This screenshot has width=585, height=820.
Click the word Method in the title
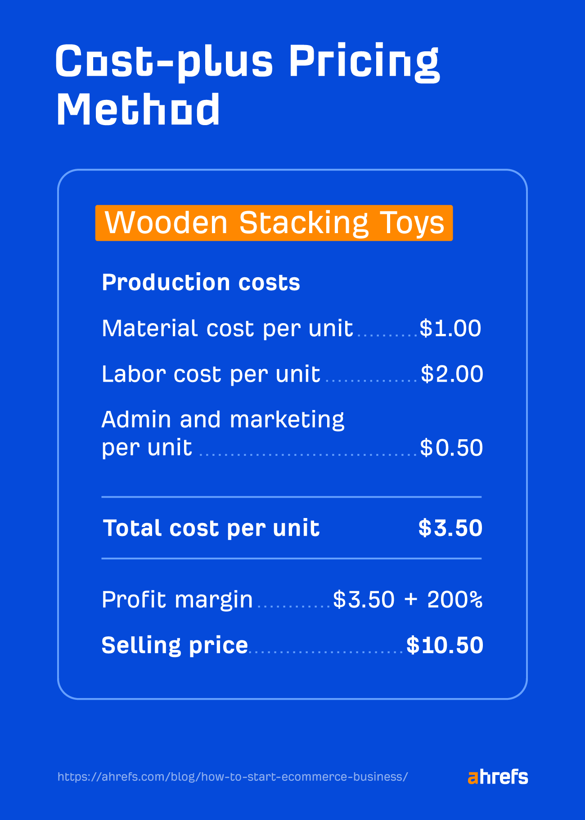(138, 109)
